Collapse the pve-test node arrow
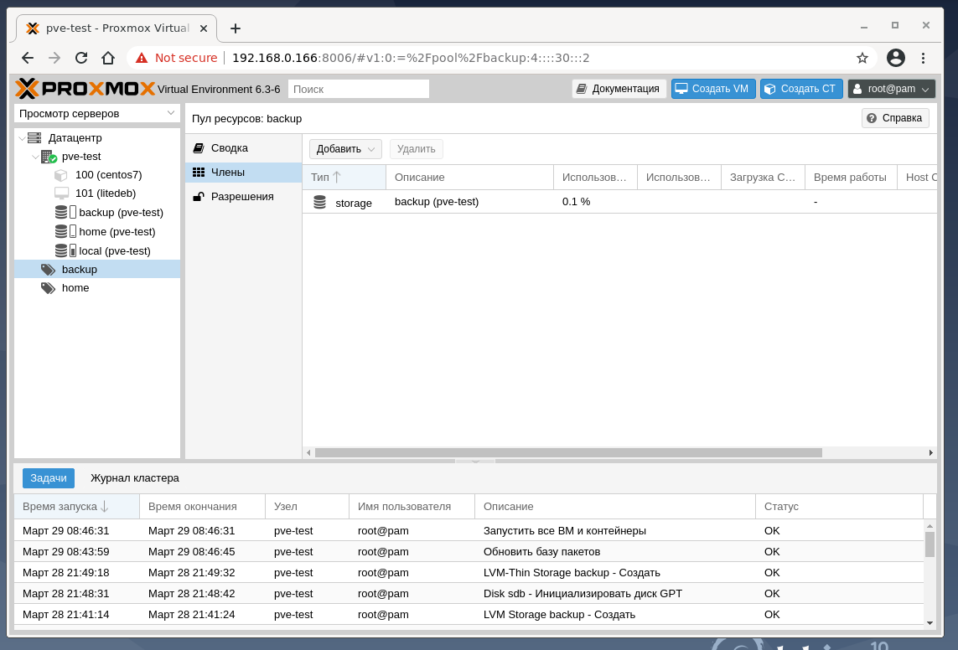This screenshot has width=958, height=650. point(35,157)
